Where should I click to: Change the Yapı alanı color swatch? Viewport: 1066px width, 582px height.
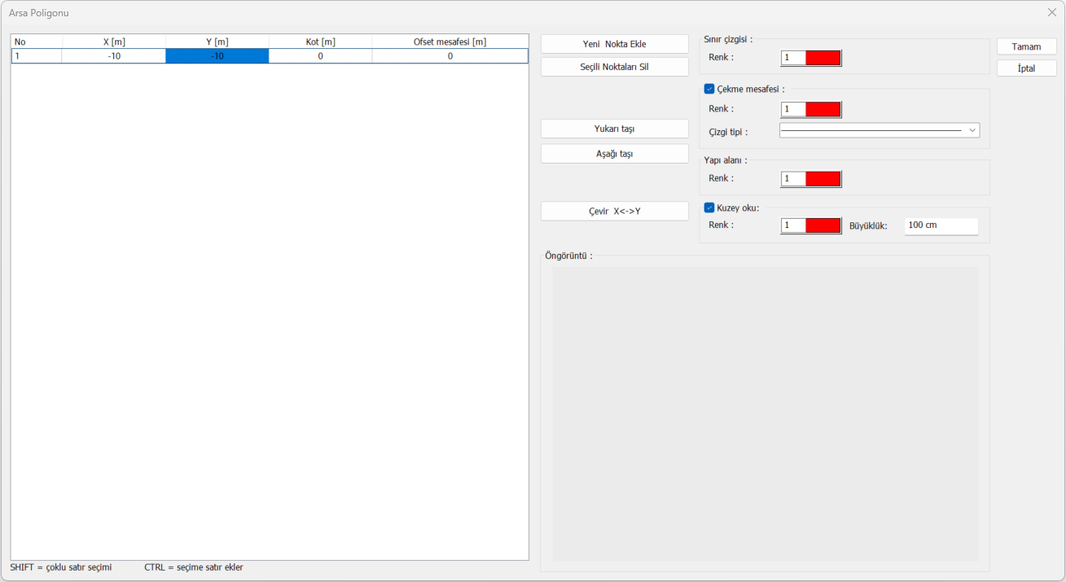[823, 178]
